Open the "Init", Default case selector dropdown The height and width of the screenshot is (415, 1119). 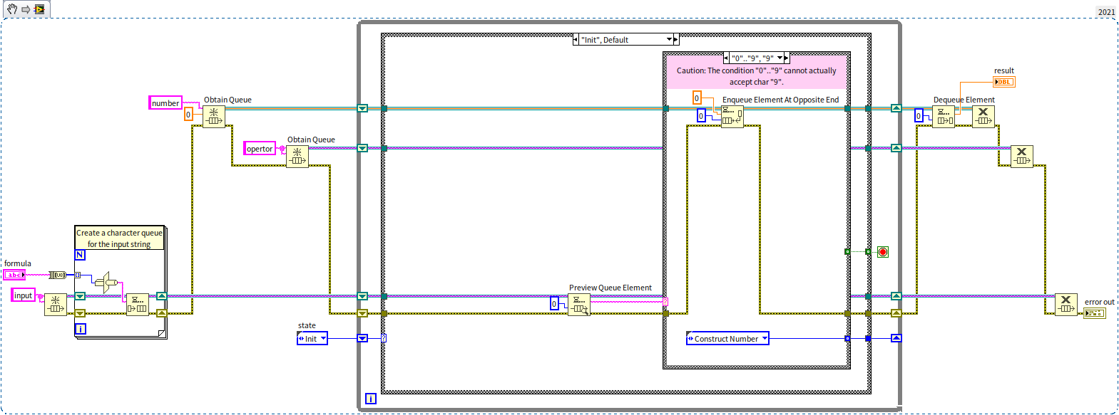669,40
